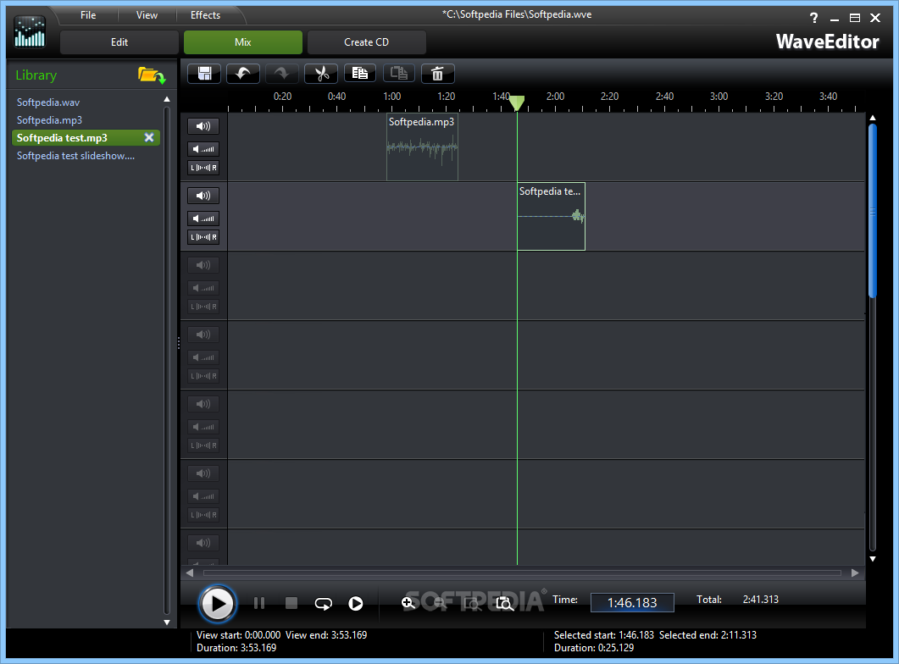
Task: Click the timeline scroll right arrow
Action: pyautogui.click(x=855, y=573)
